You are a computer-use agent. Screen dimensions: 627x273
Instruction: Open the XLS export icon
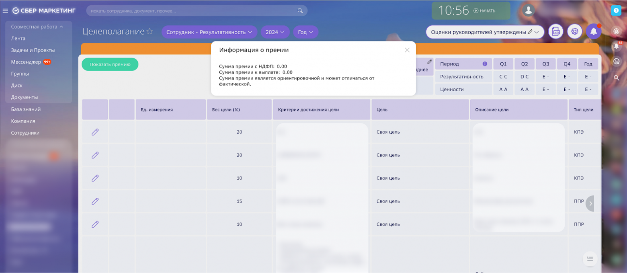556,31
